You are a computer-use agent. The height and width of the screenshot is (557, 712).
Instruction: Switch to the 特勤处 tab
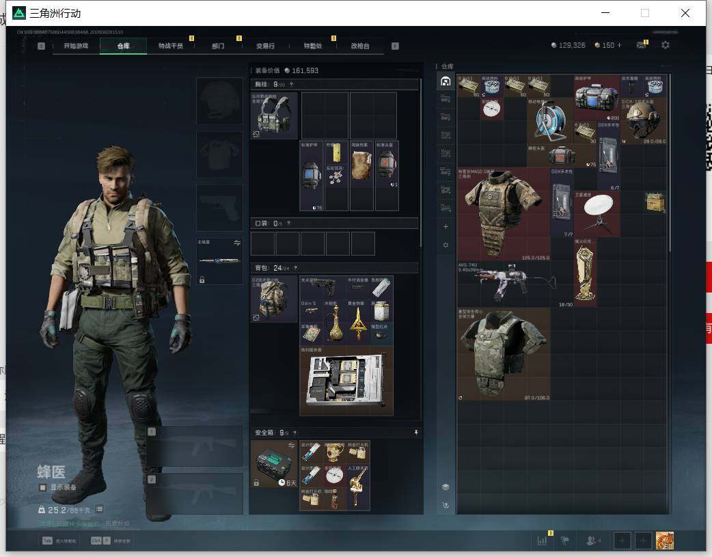313,46
